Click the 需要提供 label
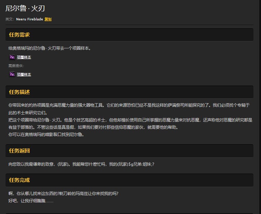The width and height of the screenshot is (261, 214). pos(16,66)
